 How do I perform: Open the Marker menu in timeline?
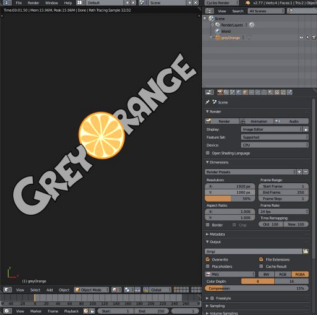(x=36, y=311)
